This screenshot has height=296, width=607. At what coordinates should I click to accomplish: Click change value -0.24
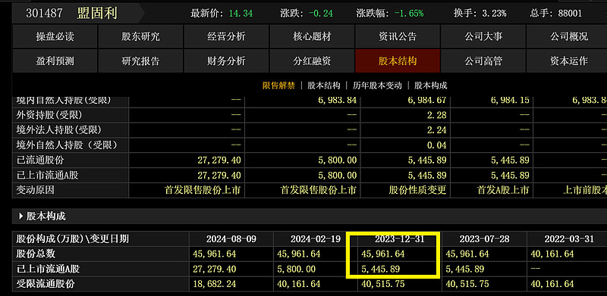pyautogui.click(x=320, y=14)
